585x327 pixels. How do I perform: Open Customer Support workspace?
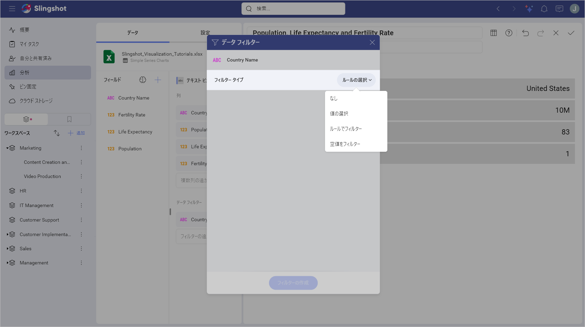coord(39,220)
